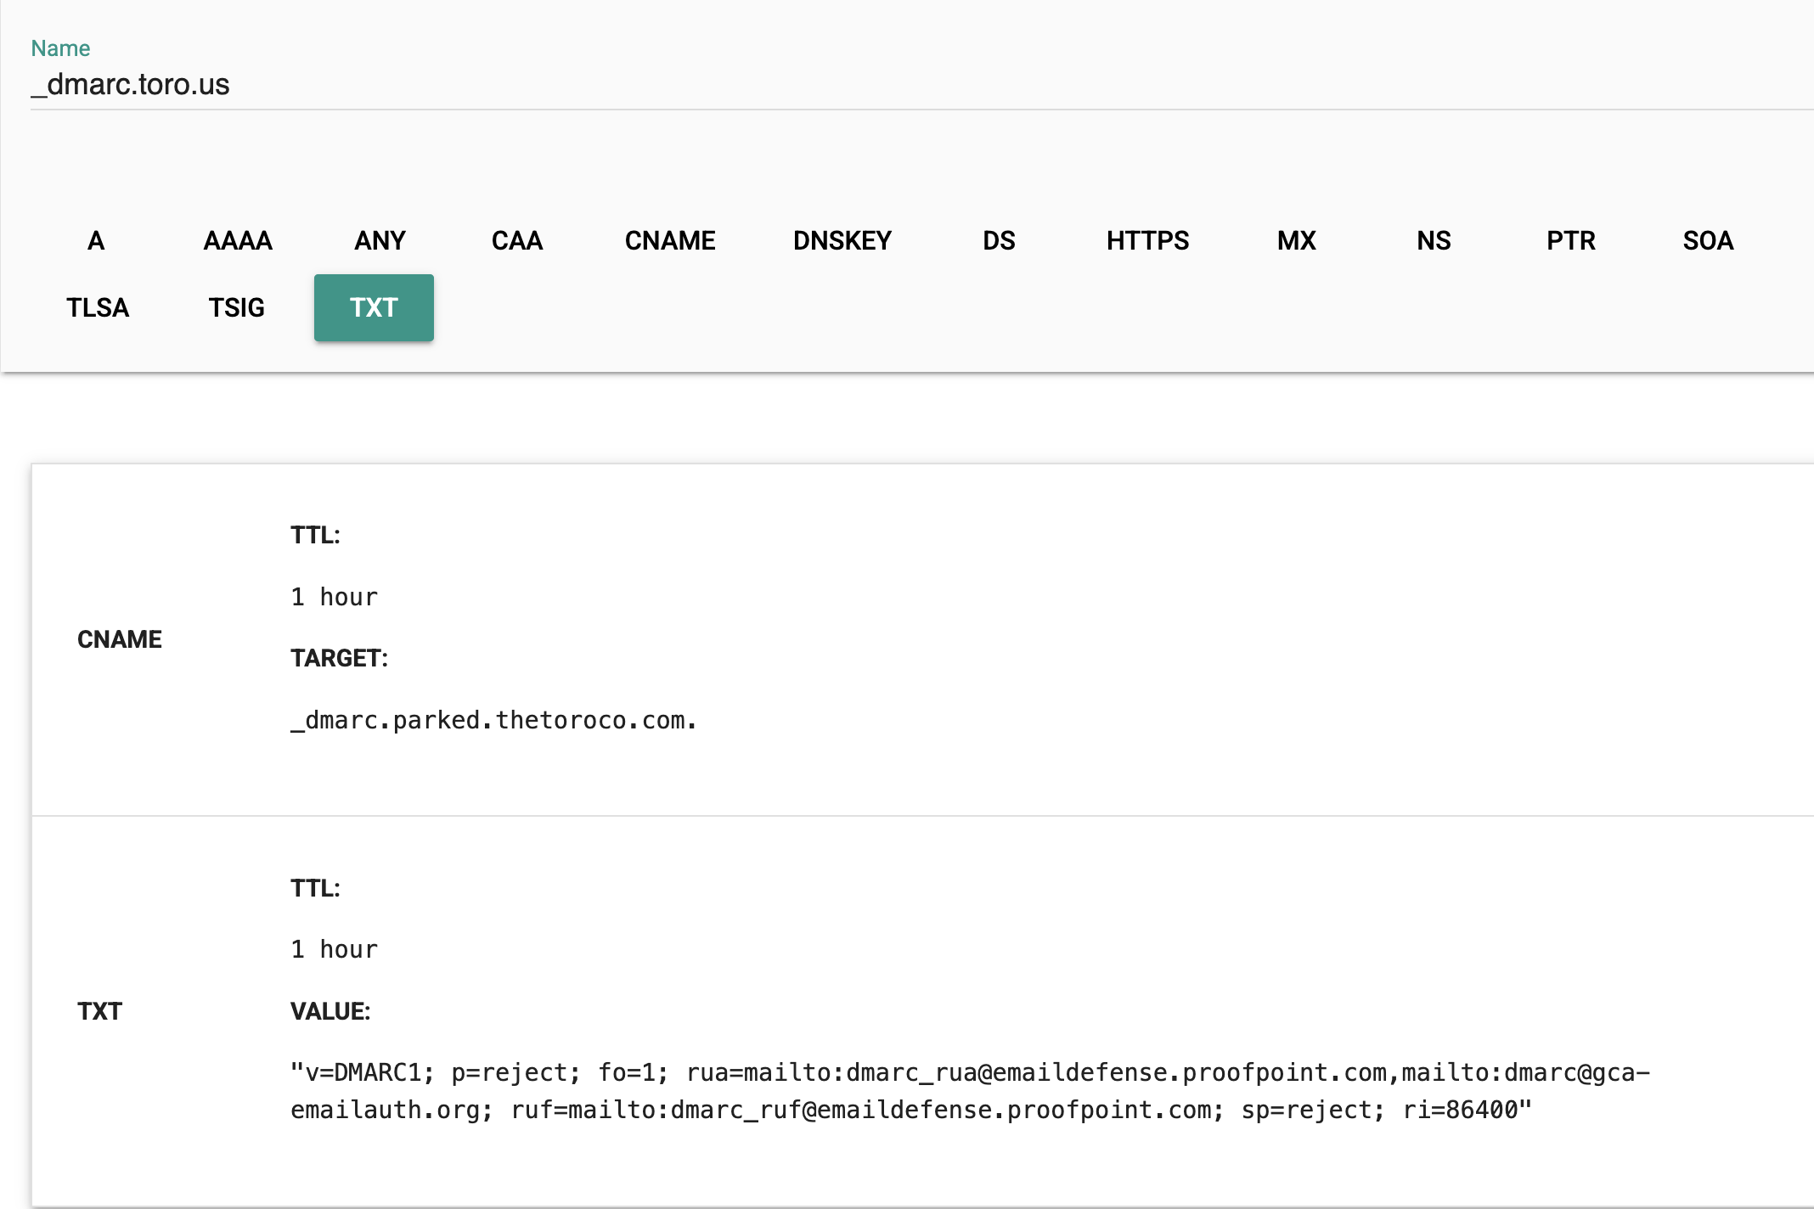This screenshot has height=1209, width=1814.
Task: Select the NS record type
Action: point(1434,240)
